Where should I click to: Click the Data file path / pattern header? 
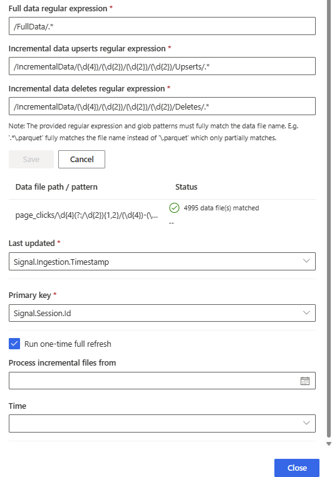56,187
